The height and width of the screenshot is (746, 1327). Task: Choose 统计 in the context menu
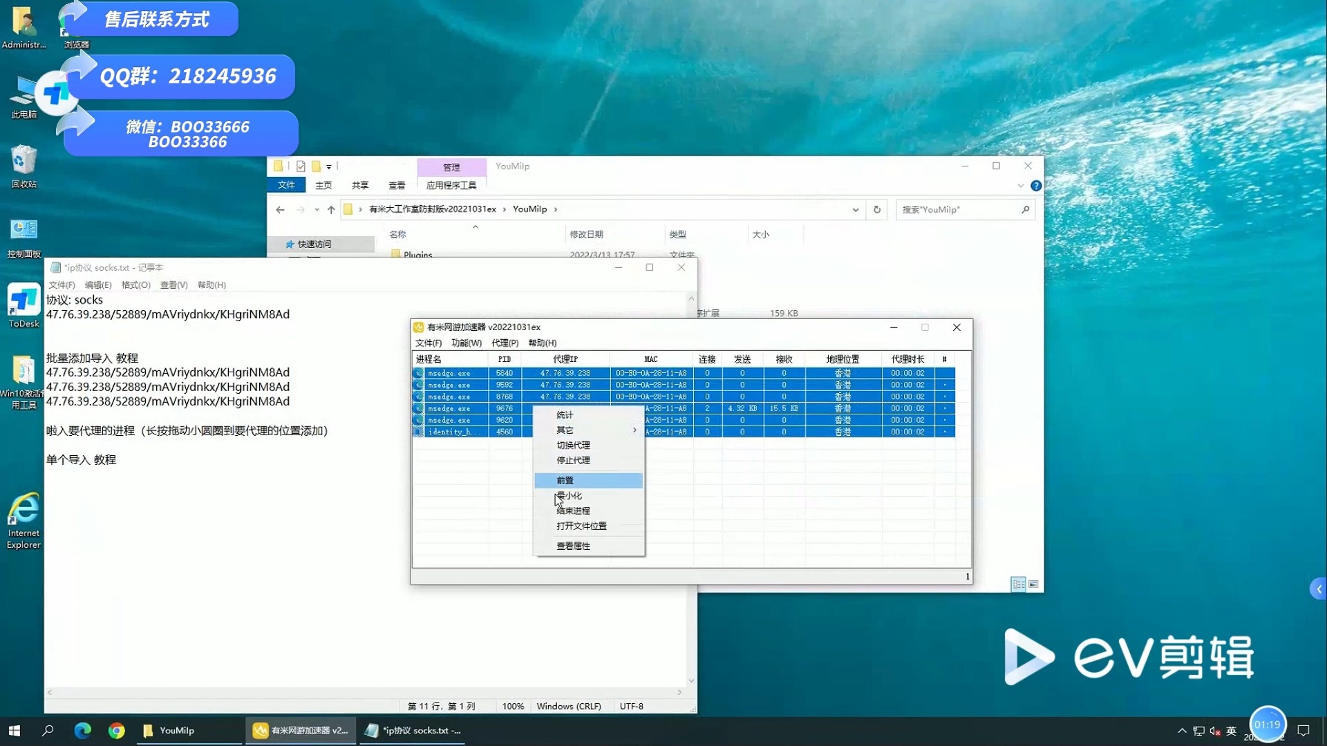click(589, 415)
